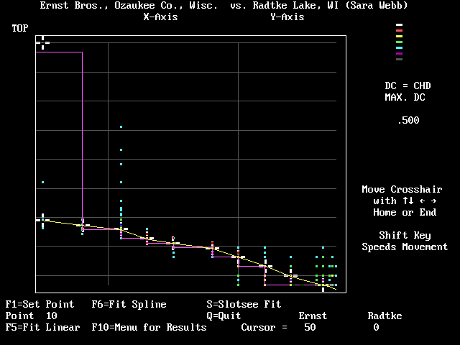Click the white color legend swatch
The height and width of the screenshot is (345, 460).
(400, 25)
